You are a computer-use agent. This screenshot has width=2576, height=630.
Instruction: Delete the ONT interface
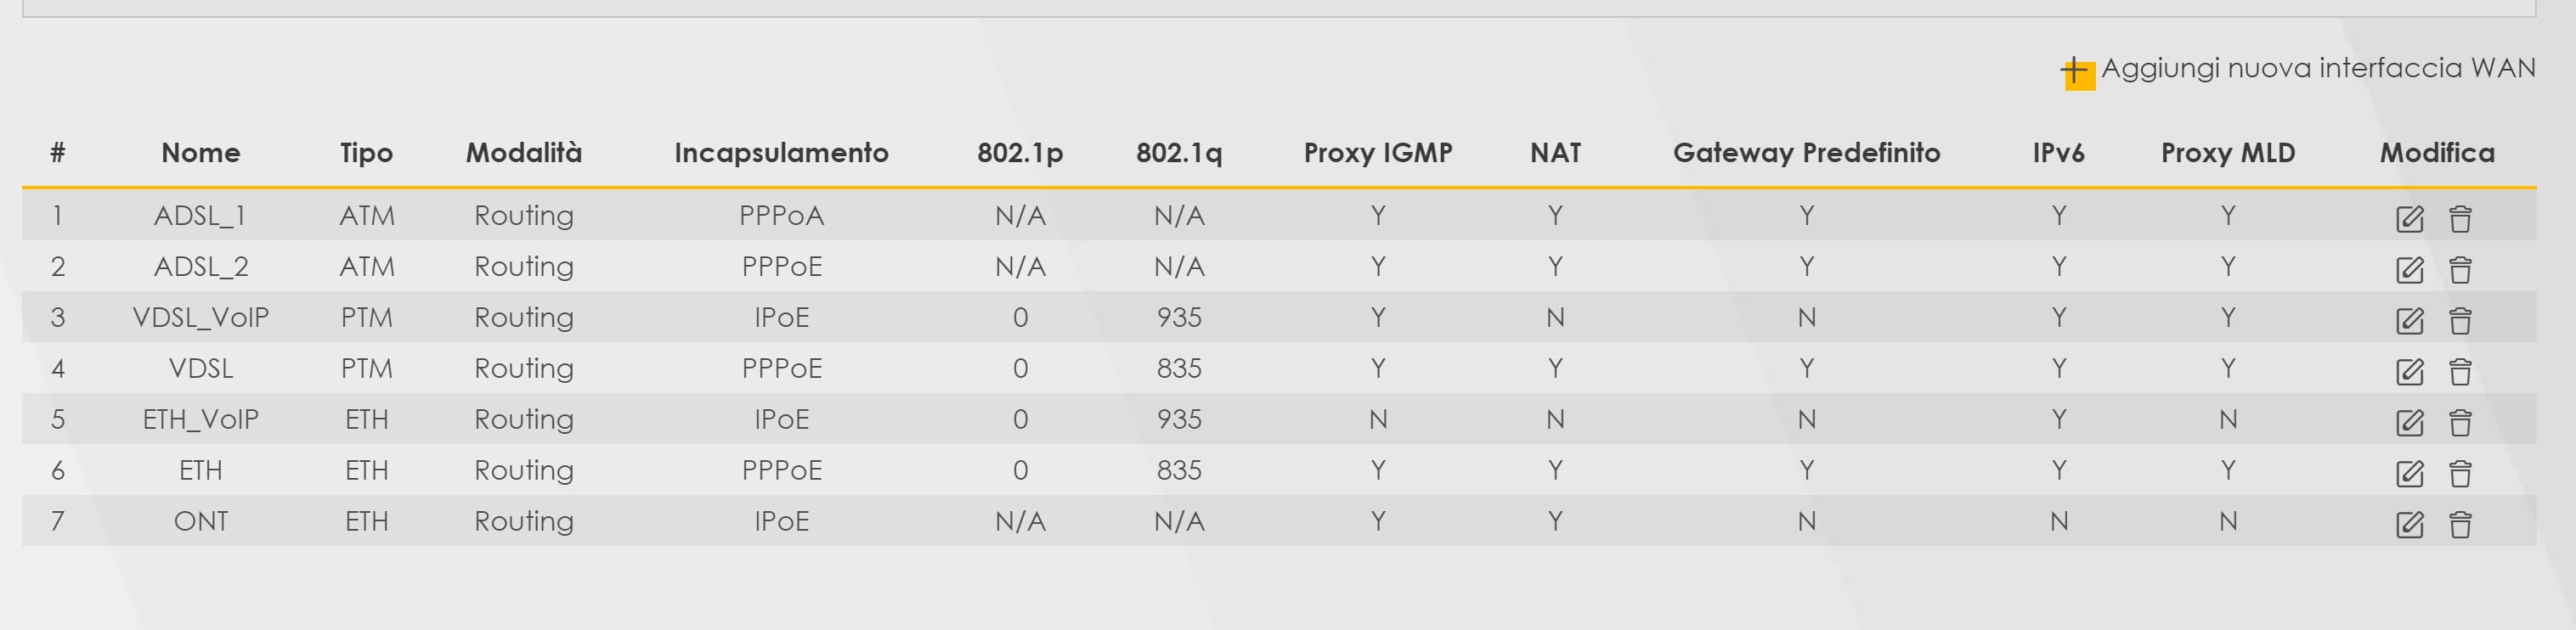(x=2460, y=525)
